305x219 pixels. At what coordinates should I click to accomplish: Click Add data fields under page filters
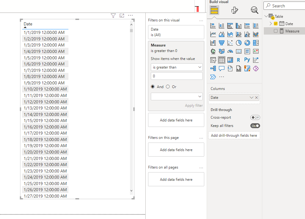tap(176, 150)
